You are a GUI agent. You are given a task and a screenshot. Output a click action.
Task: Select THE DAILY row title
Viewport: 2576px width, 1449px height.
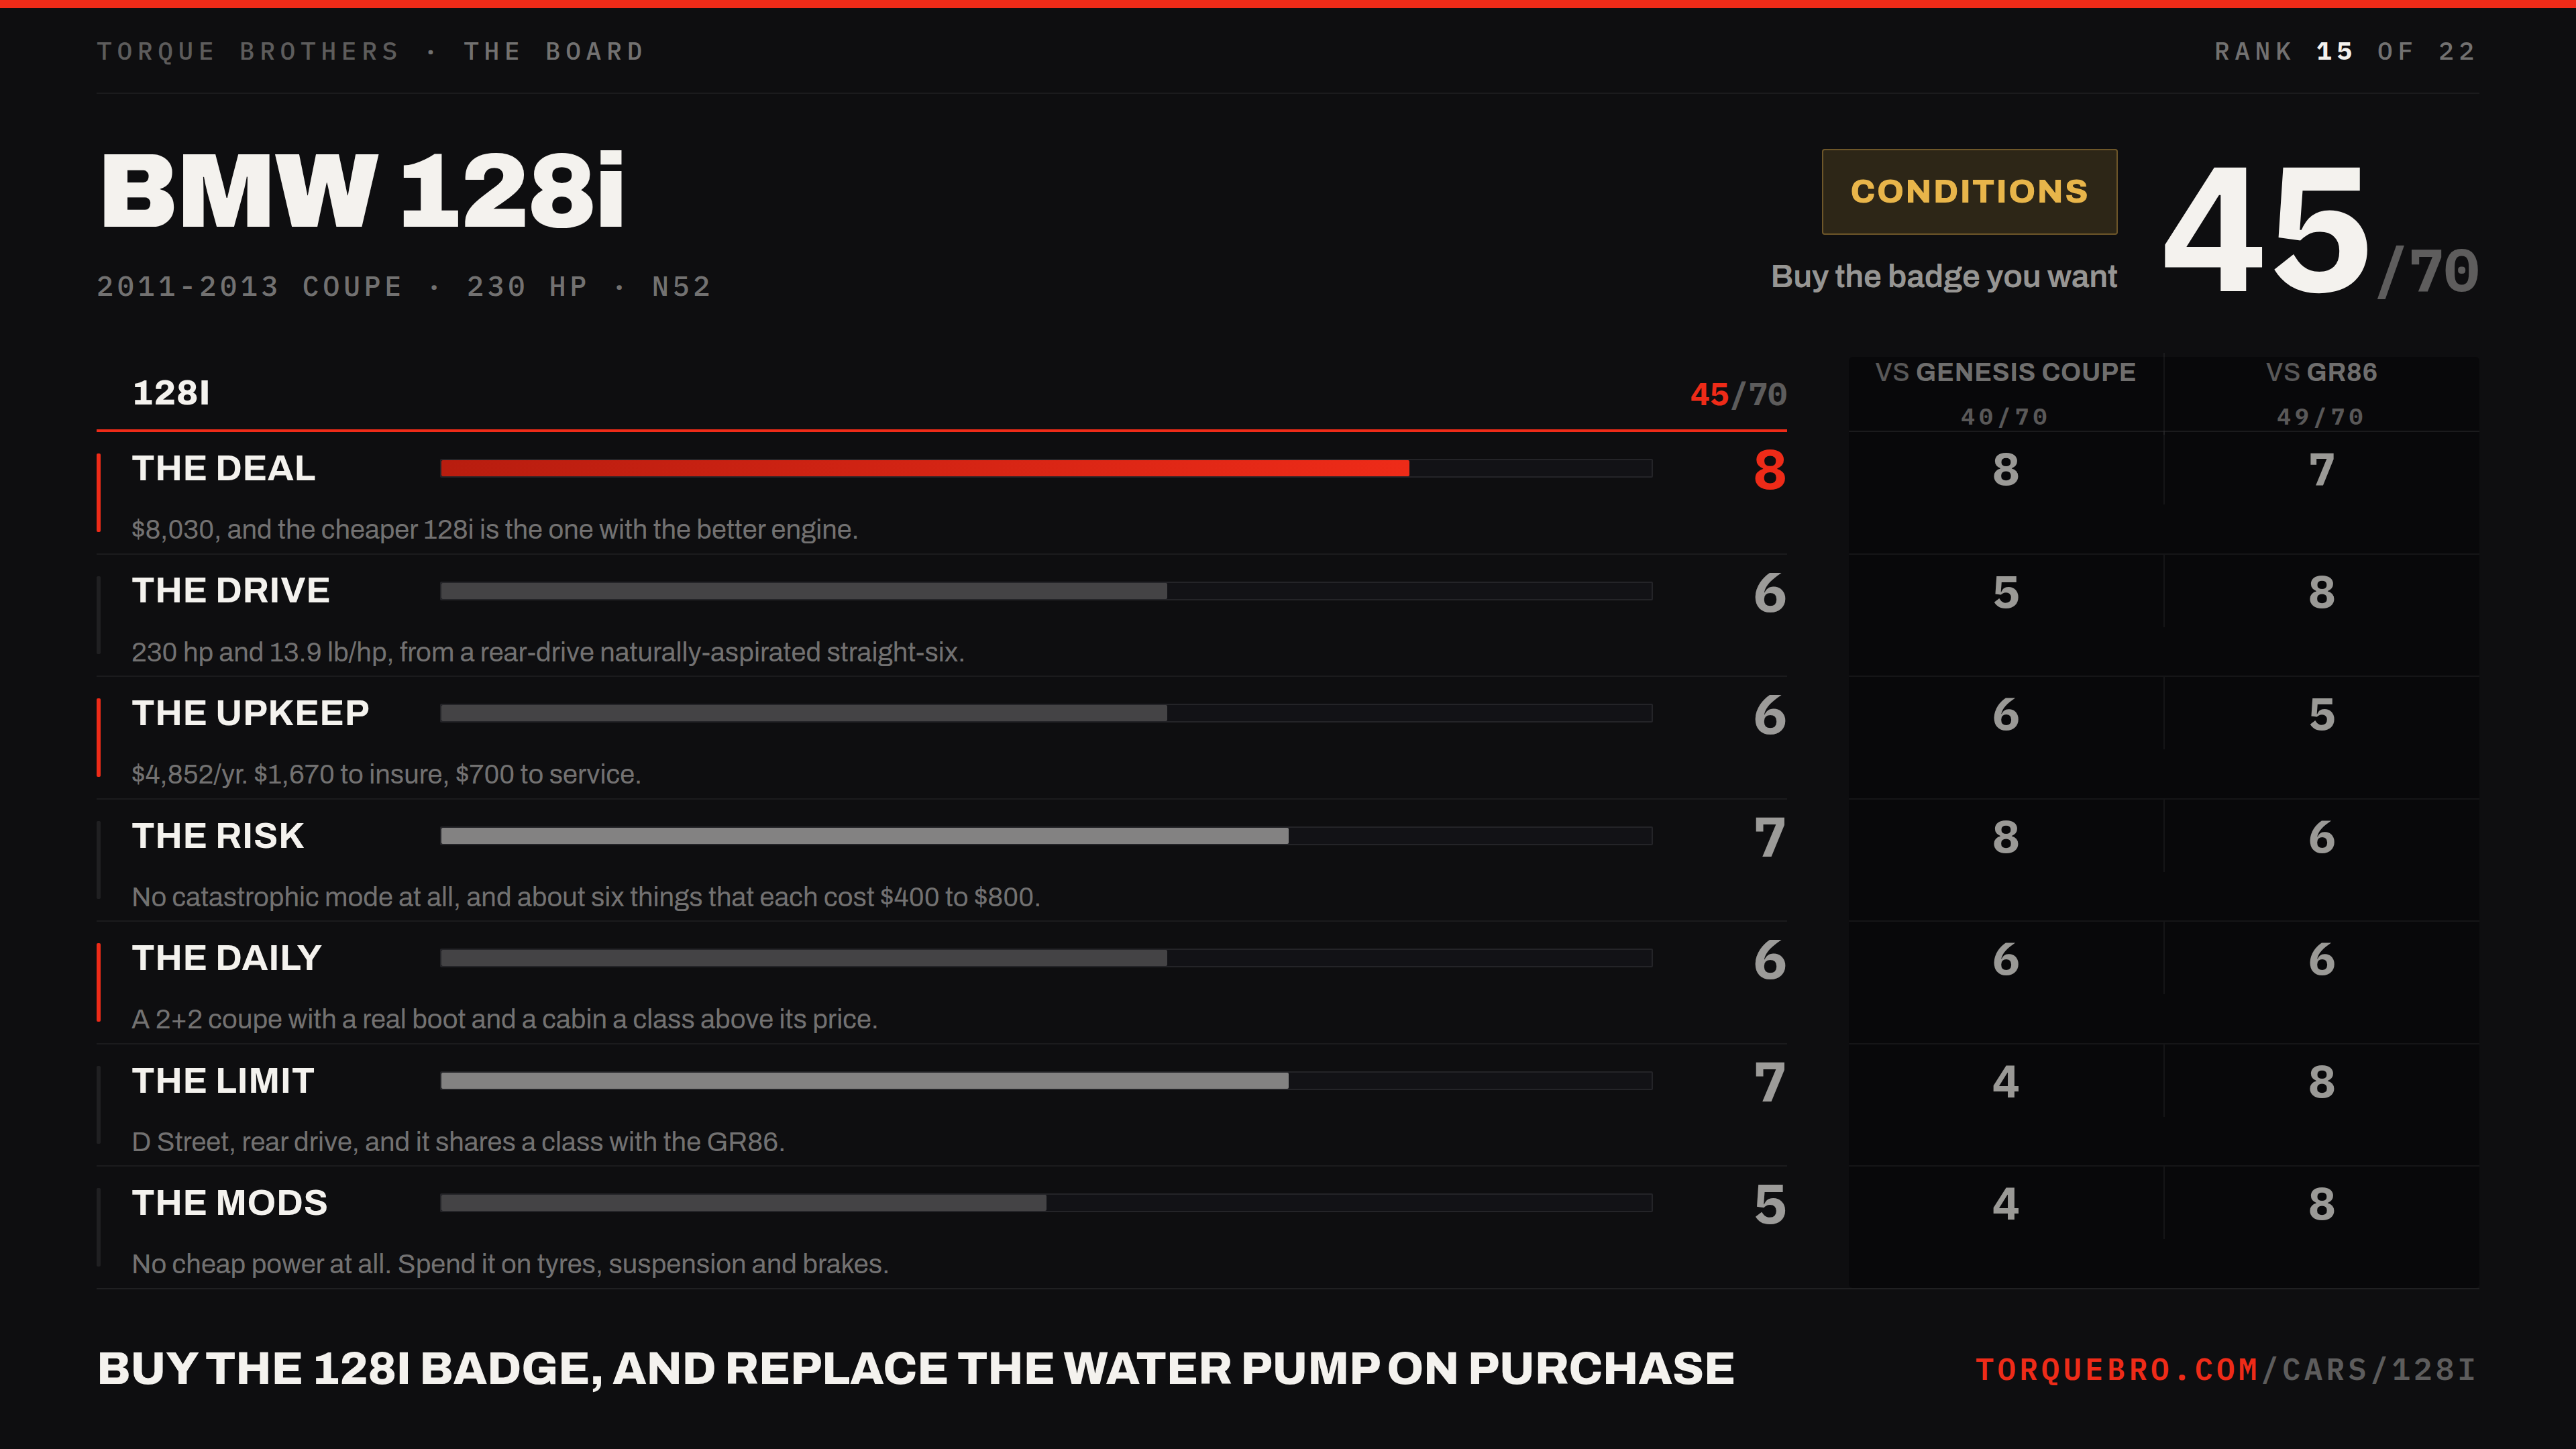[x=226, y=958]
